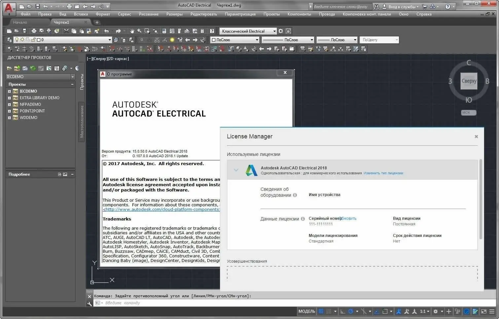Toggle isometric drafting in the status bar
This screenshot has height=319, width=499.
point(364,311)
